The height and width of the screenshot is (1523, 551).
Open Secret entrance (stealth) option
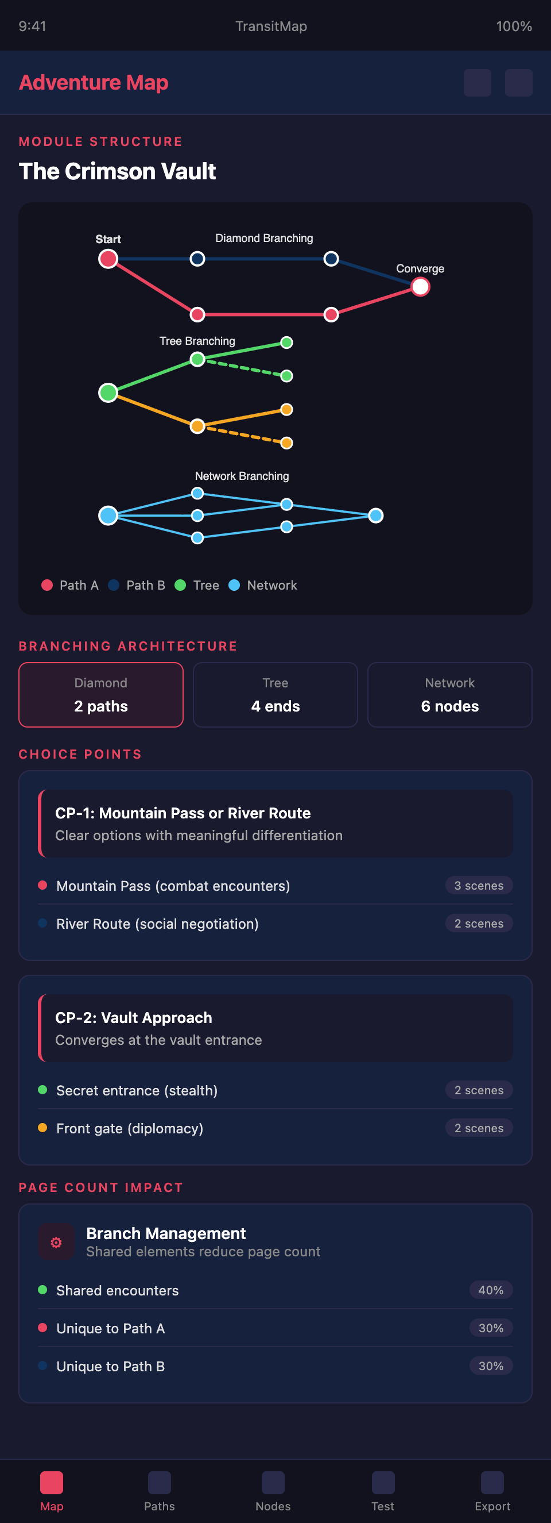(x=137, y=1090)
